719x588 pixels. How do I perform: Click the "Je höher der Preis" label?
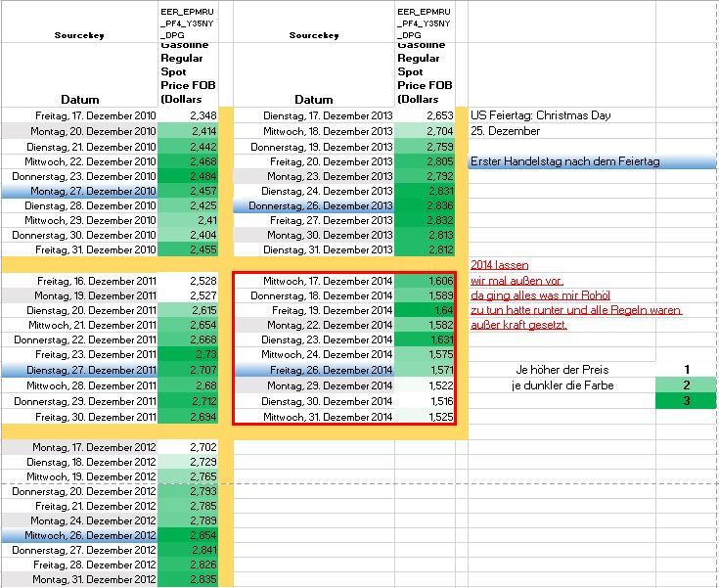[562, 370]
